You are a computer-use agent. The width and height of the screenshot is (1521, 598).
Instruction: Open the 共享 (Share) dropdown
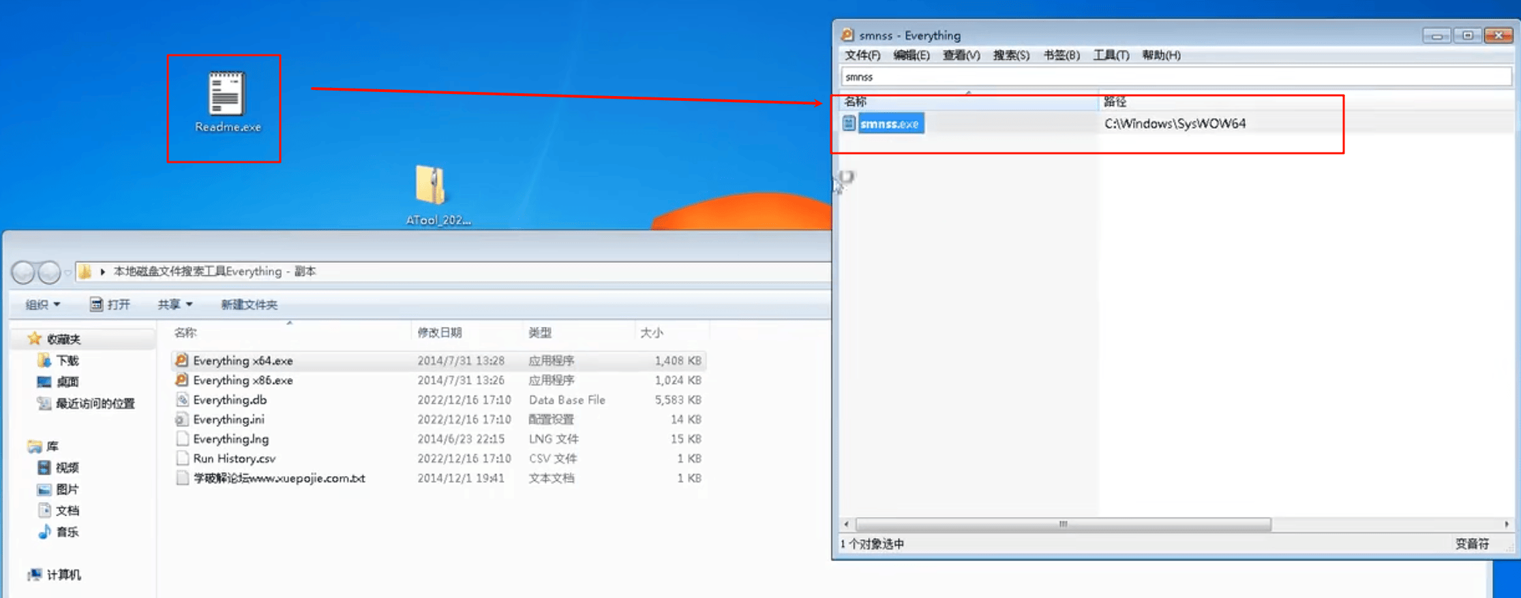tap(175, 304)
